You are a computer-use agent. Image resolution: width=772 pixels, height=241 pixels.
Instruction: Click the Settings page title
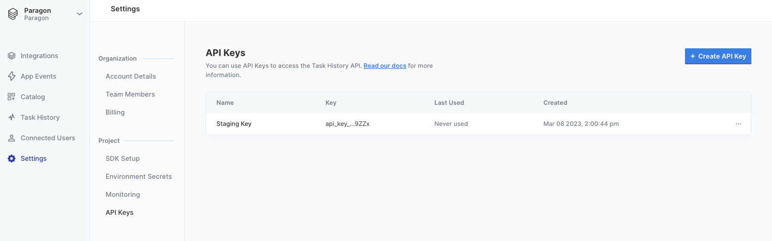[125, 9]
